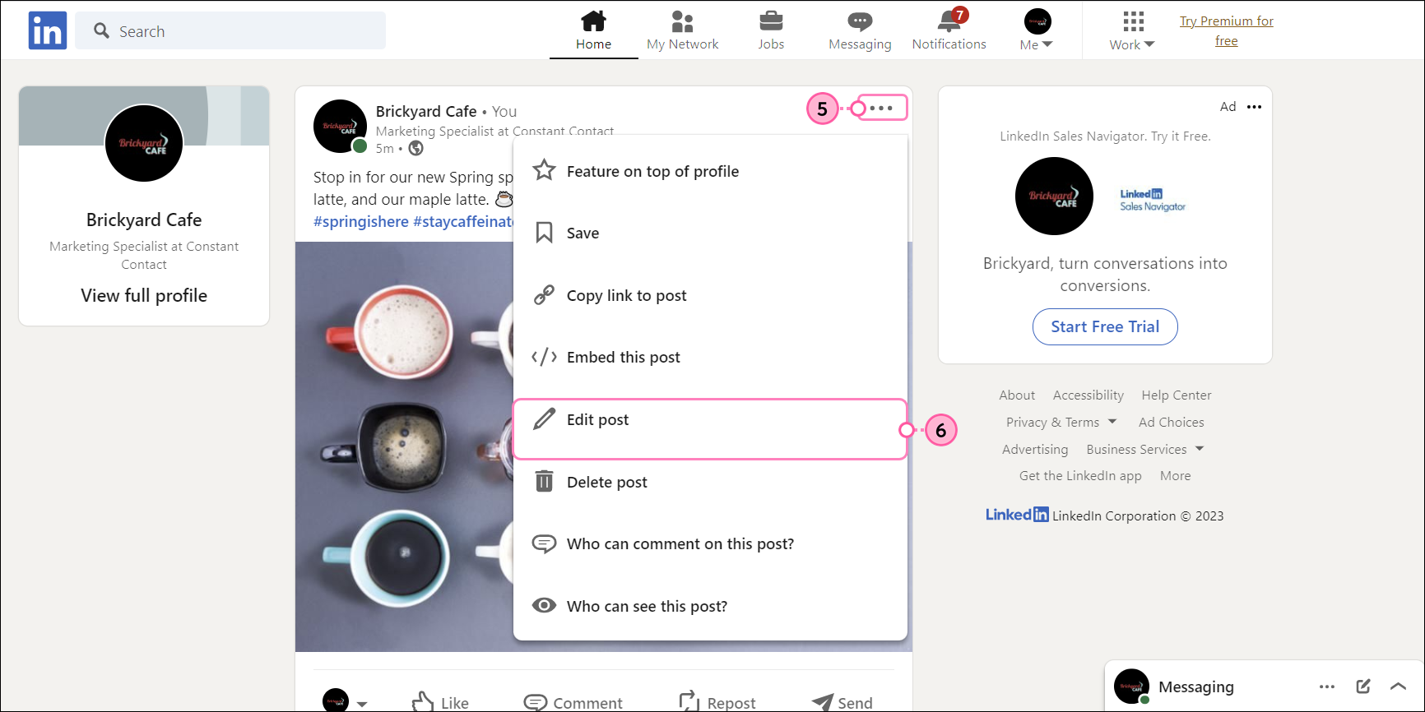Screen dimensions: 1425x712
Task: Select Edit post option
Action: coord(710,428)
